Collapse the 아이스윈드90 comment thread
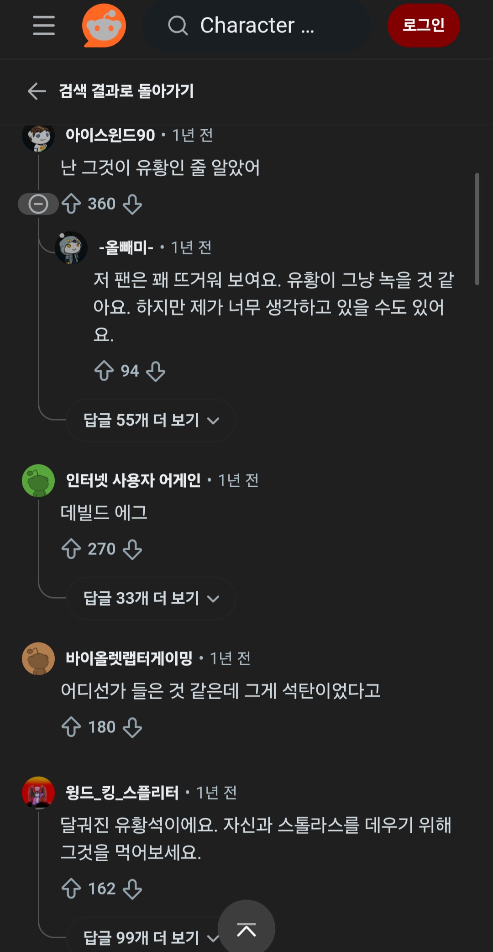493x952 pixels. pyautogui.click(x=38, y=204)
